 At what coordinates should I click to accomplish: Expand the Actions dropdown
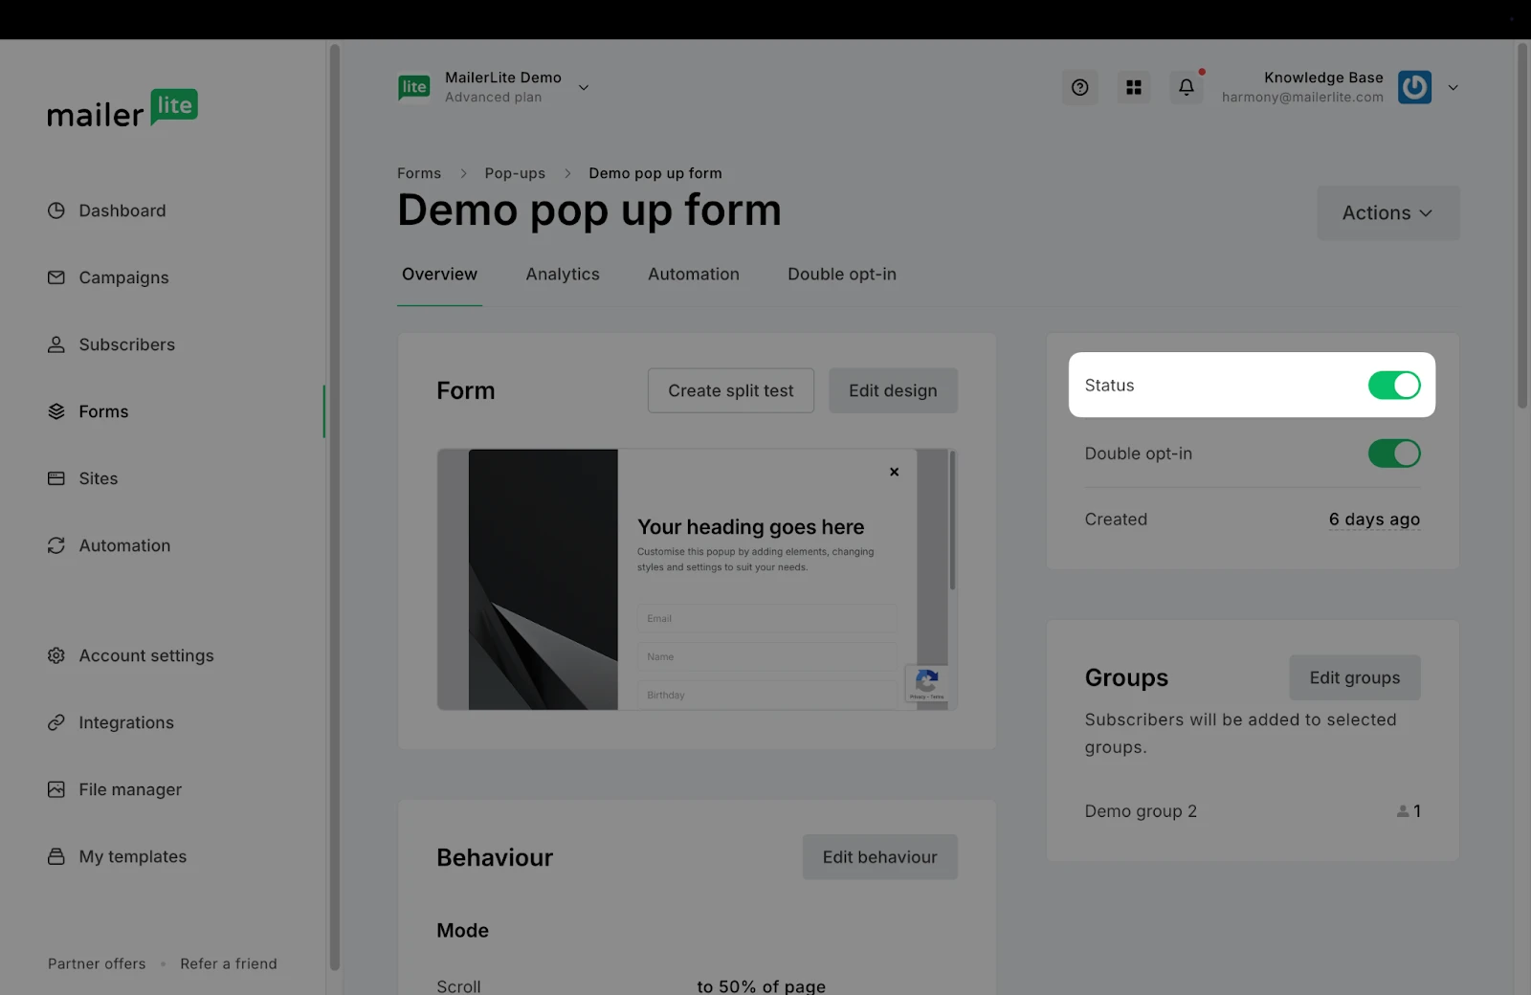tap(1387, 212)
